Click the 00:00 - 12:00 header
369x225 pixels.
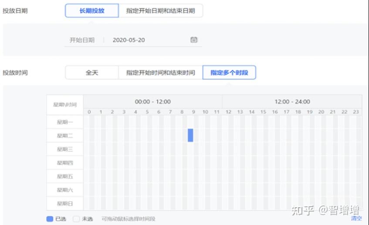(153, 102)
